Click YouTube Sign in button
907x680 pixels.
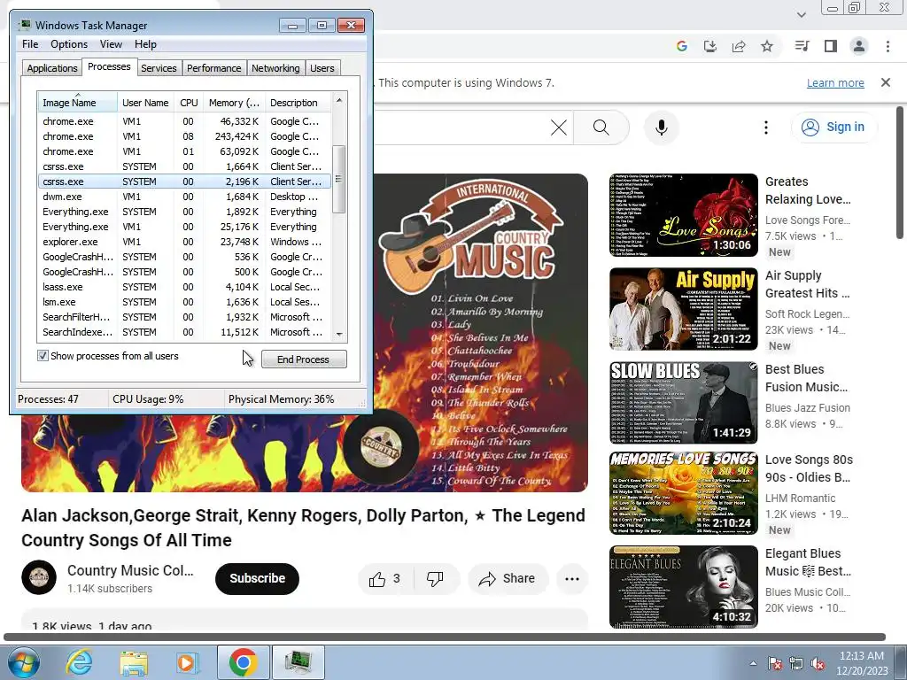pos(833,127)
